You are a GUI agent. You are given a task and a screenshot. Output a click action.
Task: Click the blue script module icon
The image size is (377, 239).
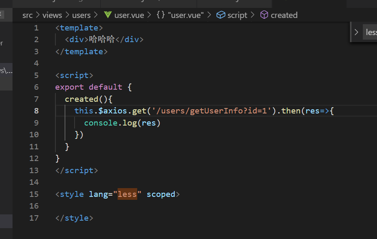[221, 15]
